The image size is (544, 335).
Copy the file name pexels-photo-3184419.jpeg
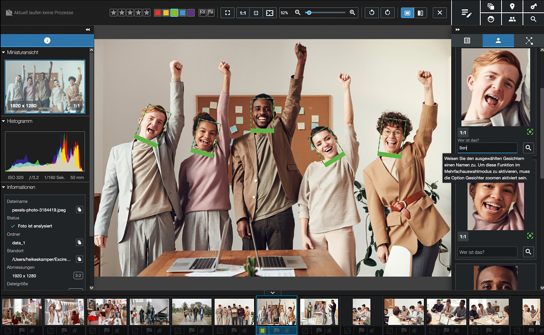[80, 209]
